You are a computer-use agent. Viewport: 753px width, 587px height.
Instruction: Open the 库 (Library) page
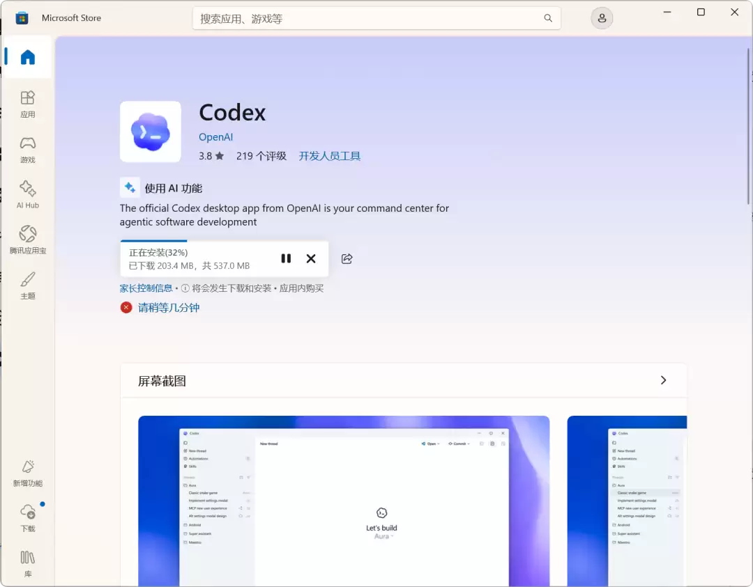(27, 564)
